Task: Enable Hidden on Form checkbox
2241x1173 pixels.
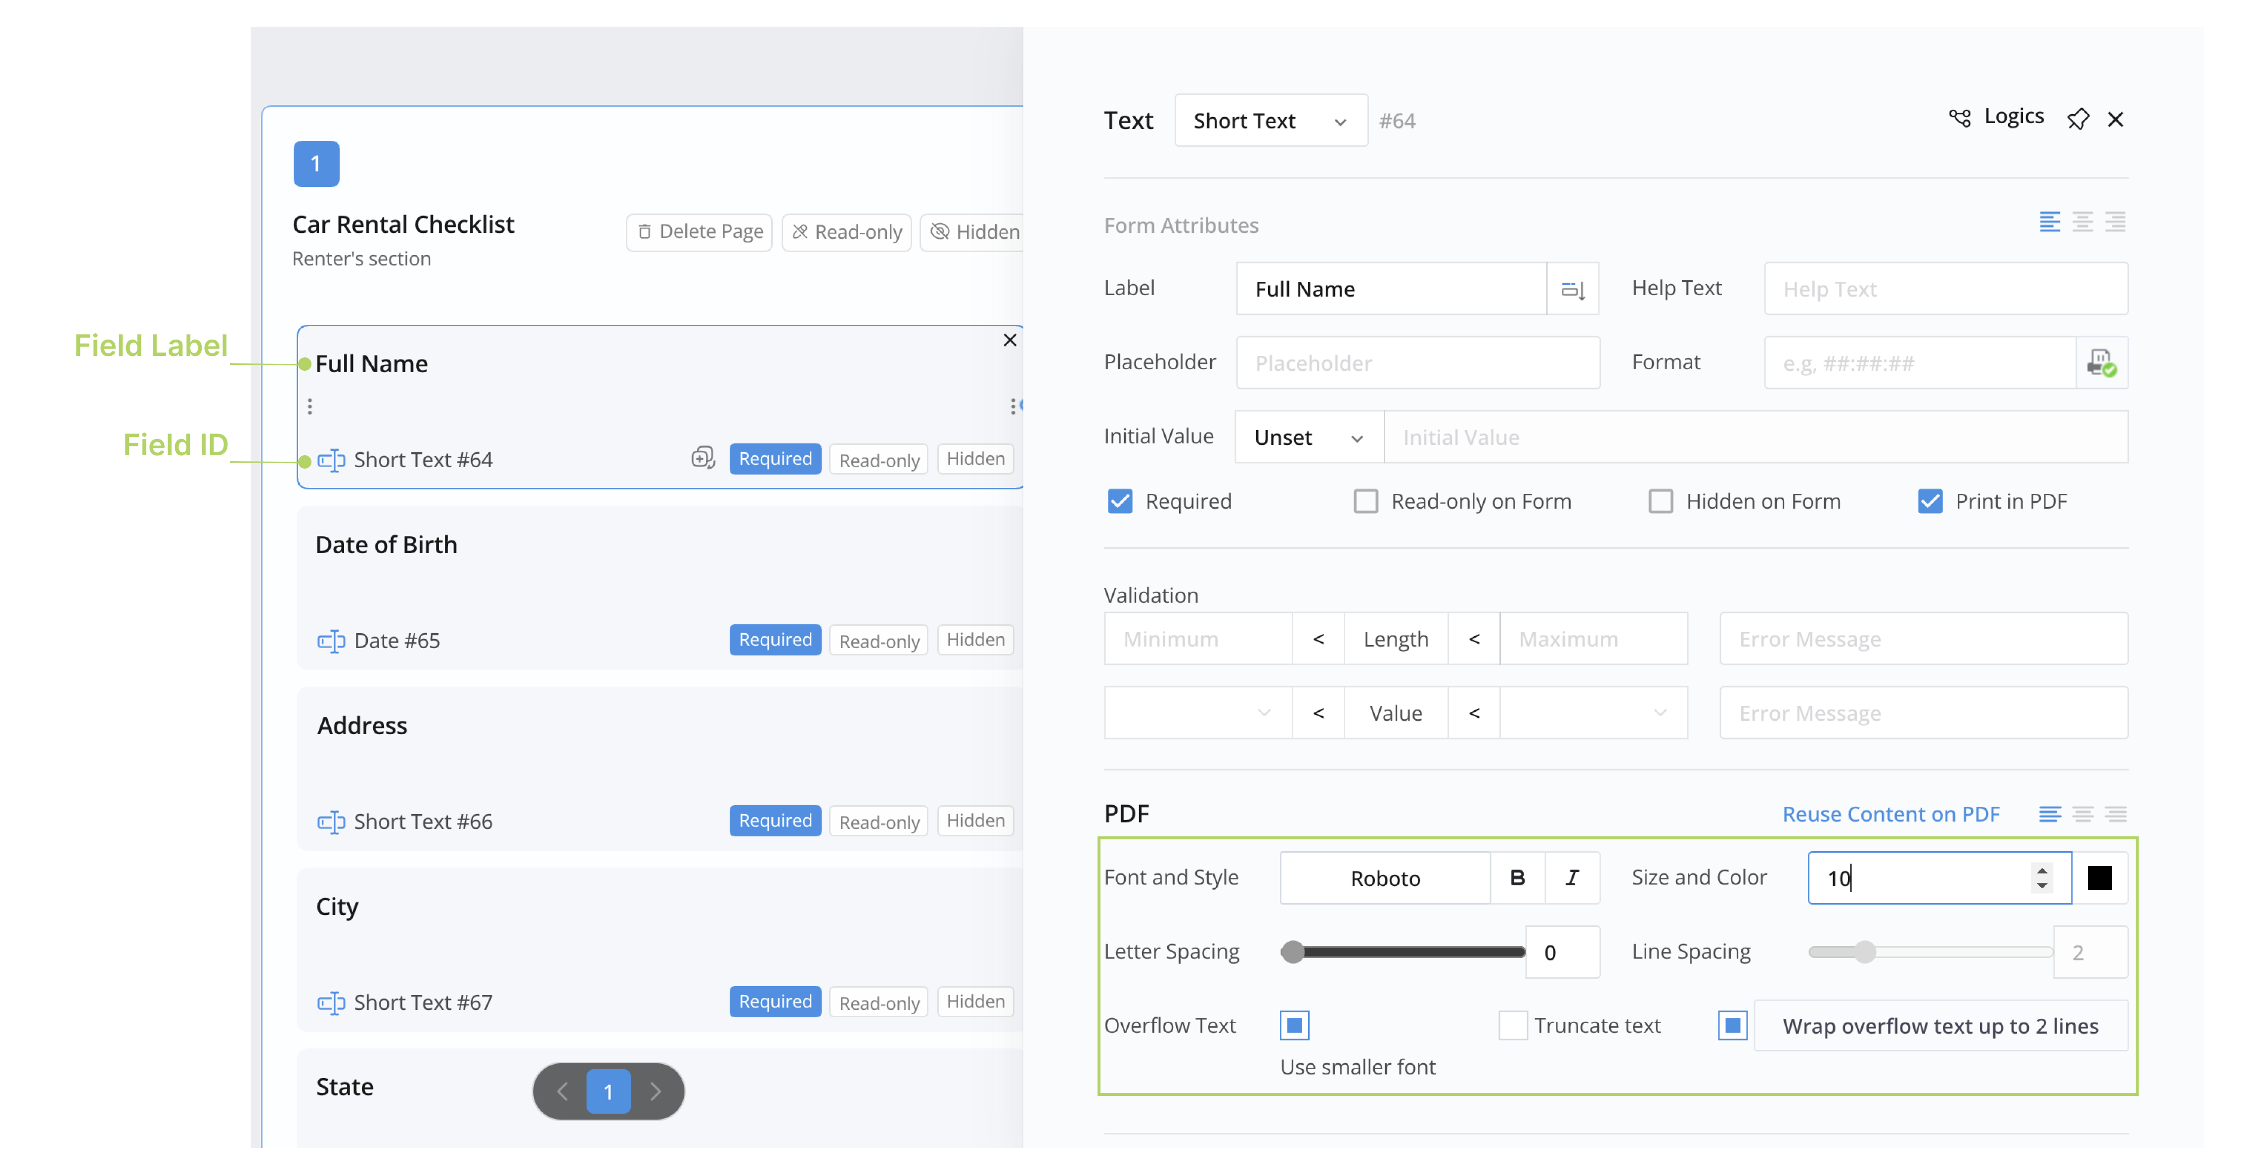Action: coord(1661,502)
